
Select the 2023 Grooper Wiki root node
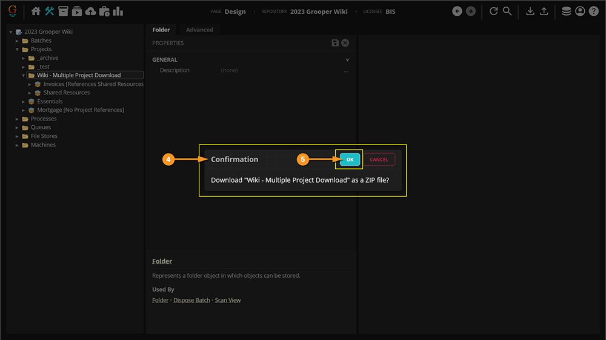pos(48,31)
